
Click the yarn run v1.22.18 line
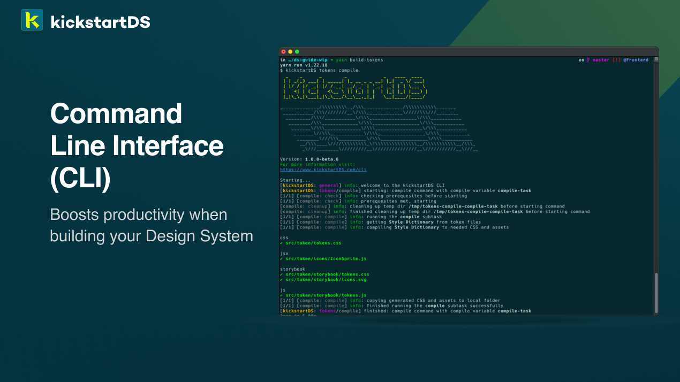click(x=304, y=65)
